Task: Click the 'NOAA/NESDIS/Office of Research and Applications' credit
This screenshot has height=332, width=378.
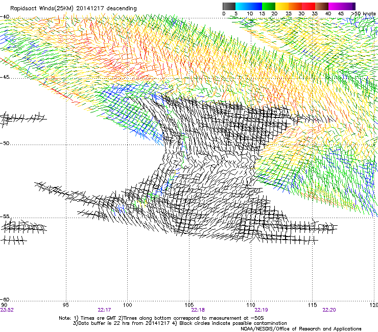Action: 301,329
